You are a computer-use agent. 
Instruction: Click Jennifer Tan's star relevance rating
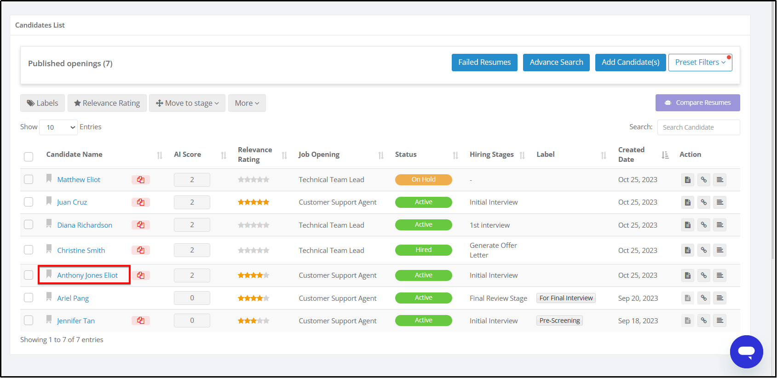[x=253, y=321]
